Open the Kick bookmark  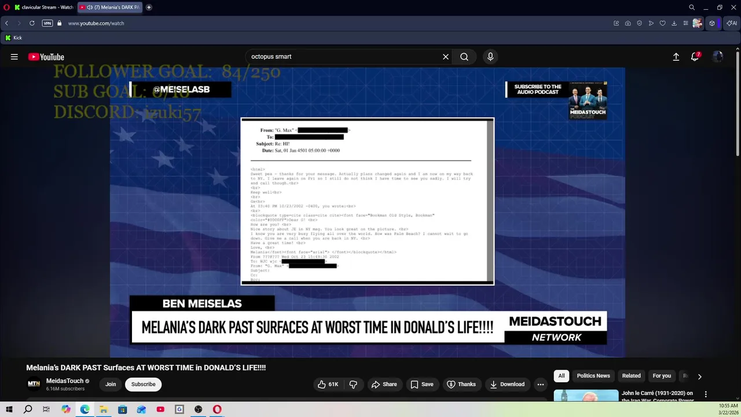(x=14, y=38)
